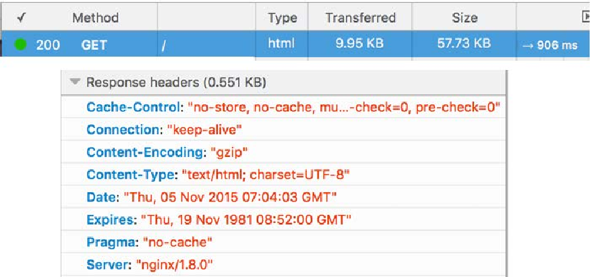Click the 57.73 KB size cell
Viewport: 590px width, 277px height.
point(464,44)
